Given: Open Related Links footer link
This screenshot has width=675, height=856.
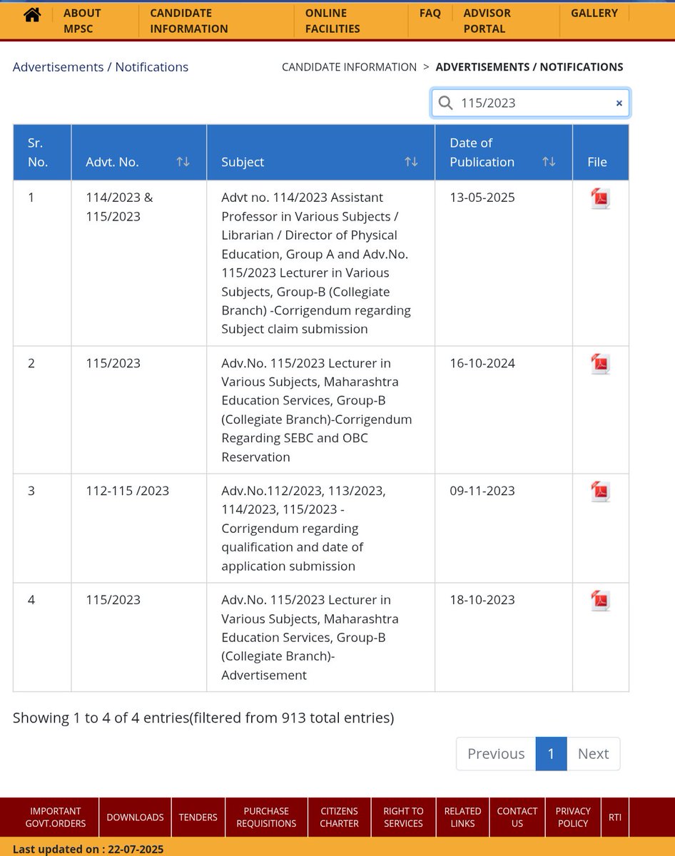Looking at the screenshot, I should coord(463,817).
